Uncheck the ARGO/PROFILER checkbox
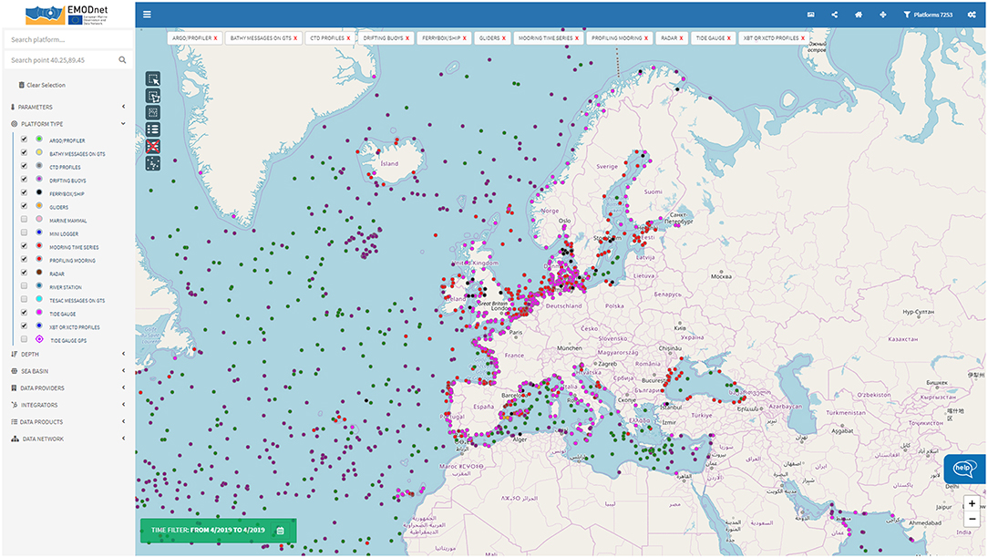The image size is (988, 558). (24, 139)
